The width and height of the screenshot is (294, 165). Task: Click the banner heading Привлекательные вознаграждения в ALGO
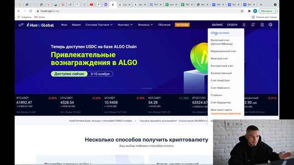click(x=94, y=59)
